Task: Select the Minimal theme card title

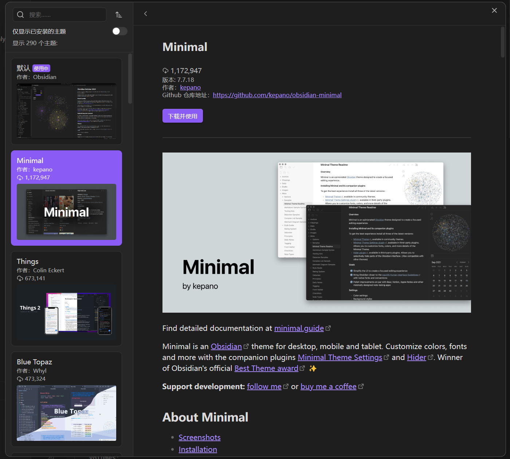Action: [30, 161]
